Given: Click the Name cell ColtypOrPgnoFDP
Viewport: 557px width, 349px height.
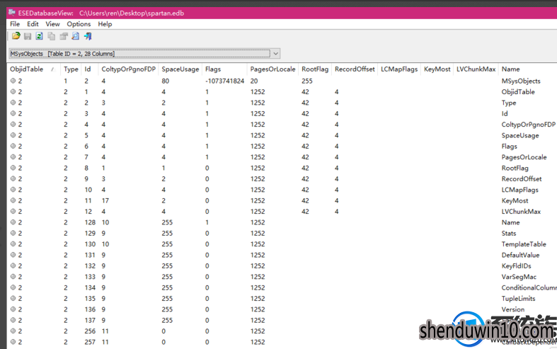Looking at the screenshot, I should (528, 125).
